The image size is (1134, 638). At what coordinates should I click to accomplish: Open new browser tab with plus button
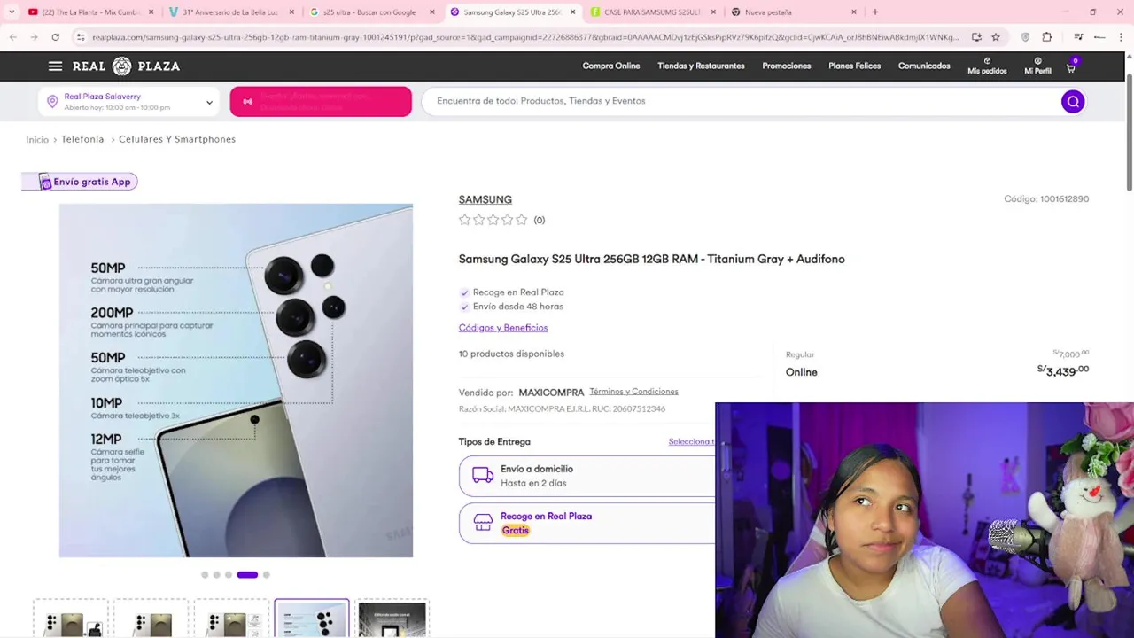point(875,12)
